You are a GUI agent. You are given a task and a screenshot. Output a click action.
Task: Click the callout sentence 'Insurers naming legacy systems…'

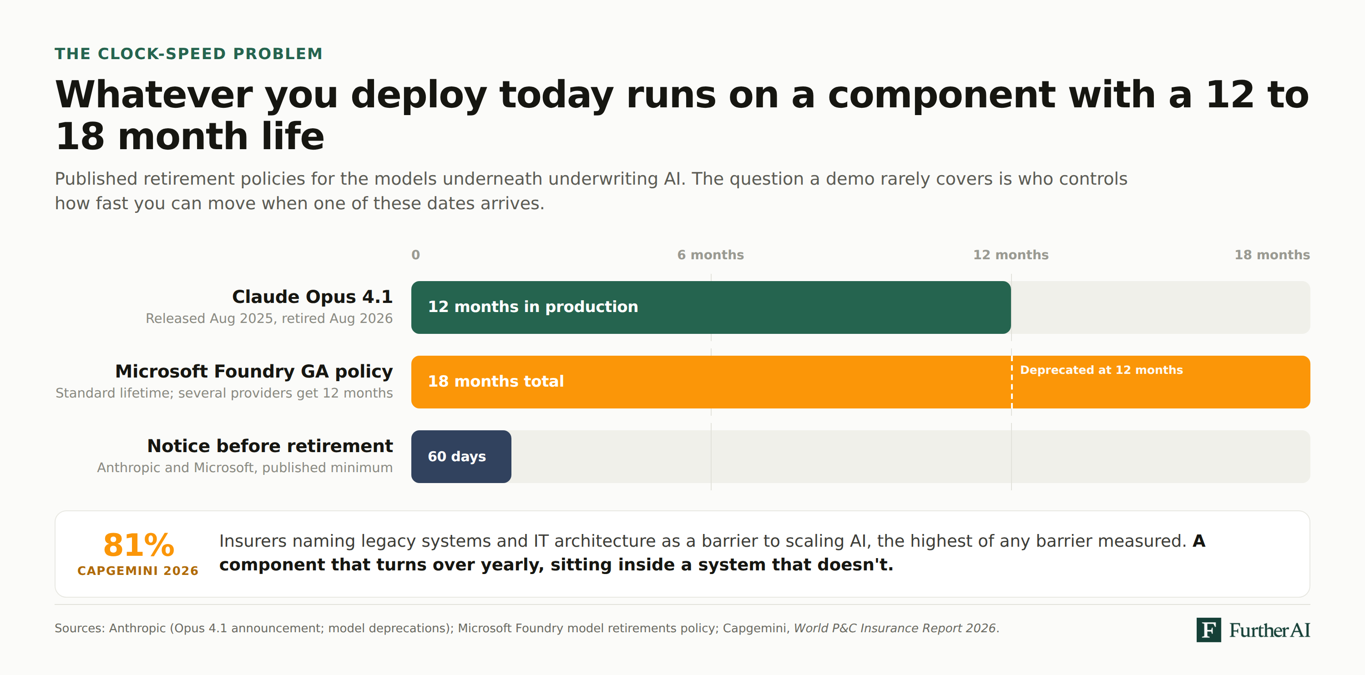[712, 553]
